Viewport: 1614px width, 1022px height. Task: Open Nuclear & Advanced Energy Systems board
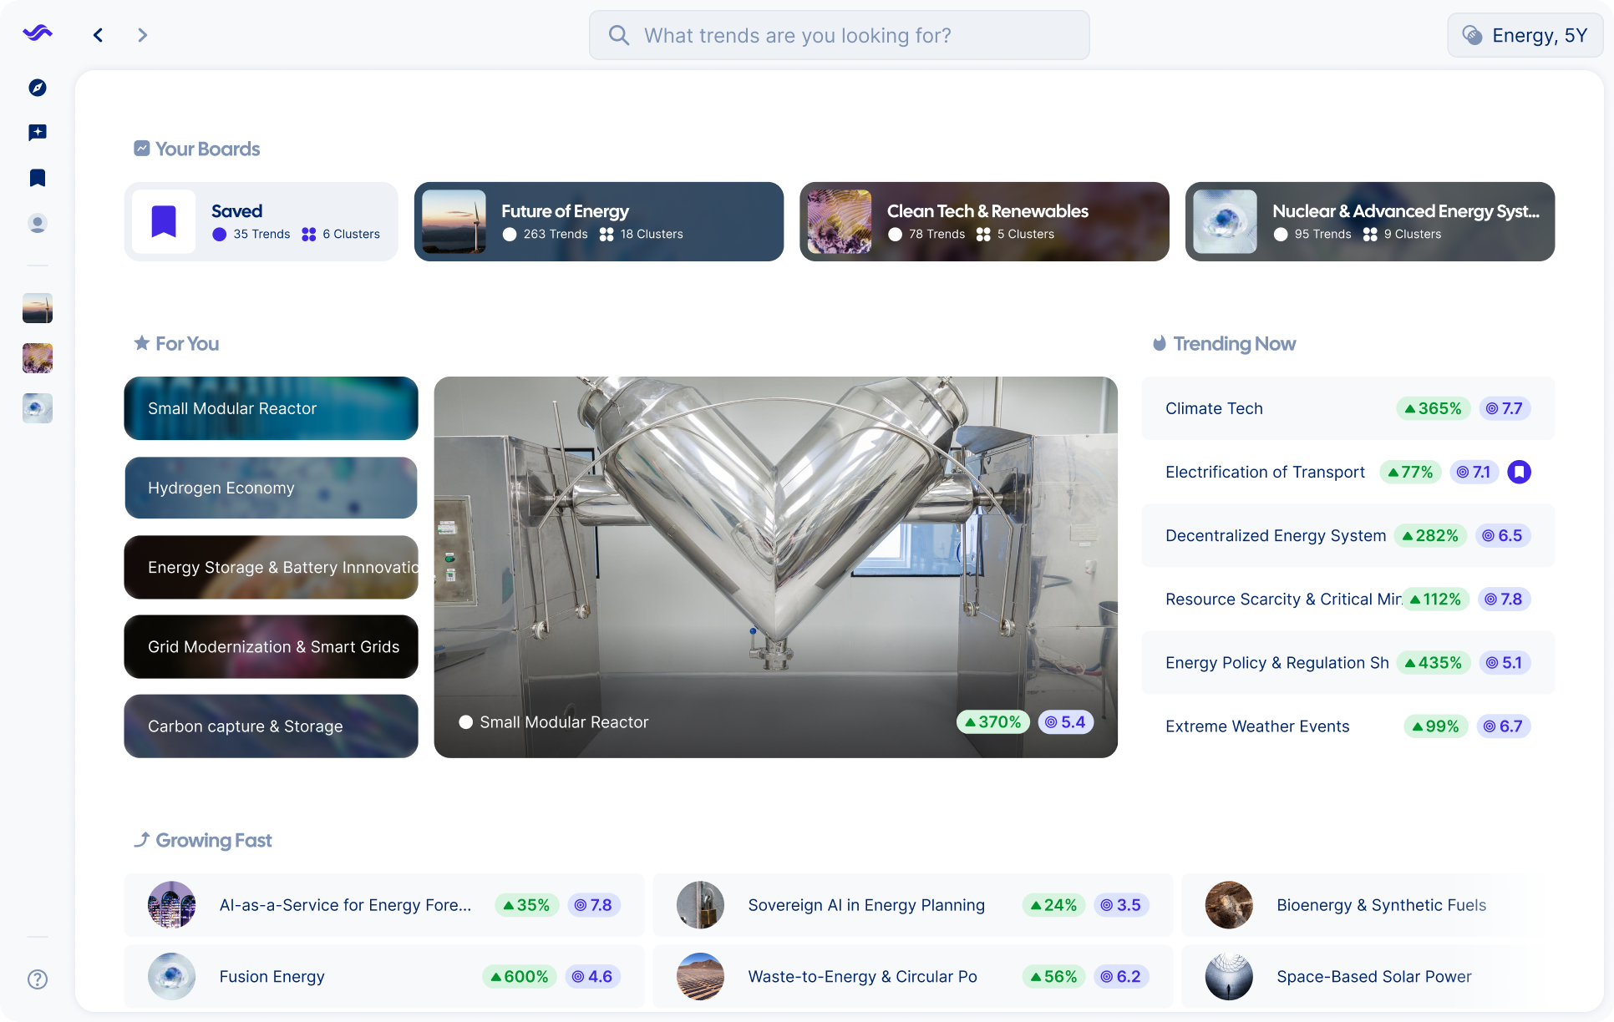[x=1369, y=222]
